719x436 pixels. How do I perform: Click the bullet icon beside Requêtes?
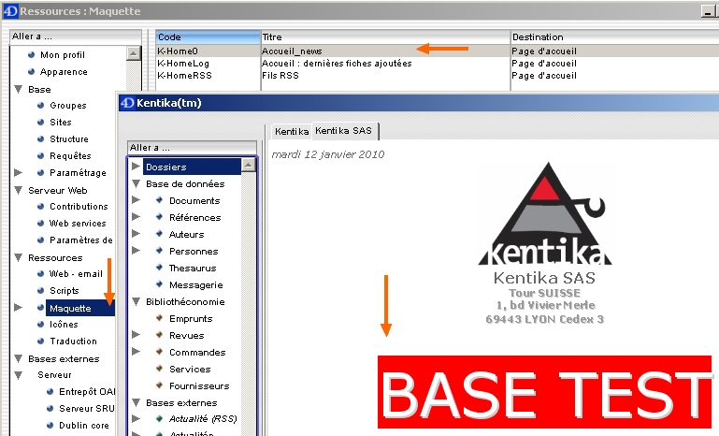pyautogui.click(x=41, y=155)
